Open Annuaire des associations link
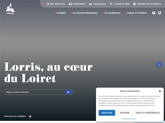This screenshot has width=165, height=123. tap(149, 4)
